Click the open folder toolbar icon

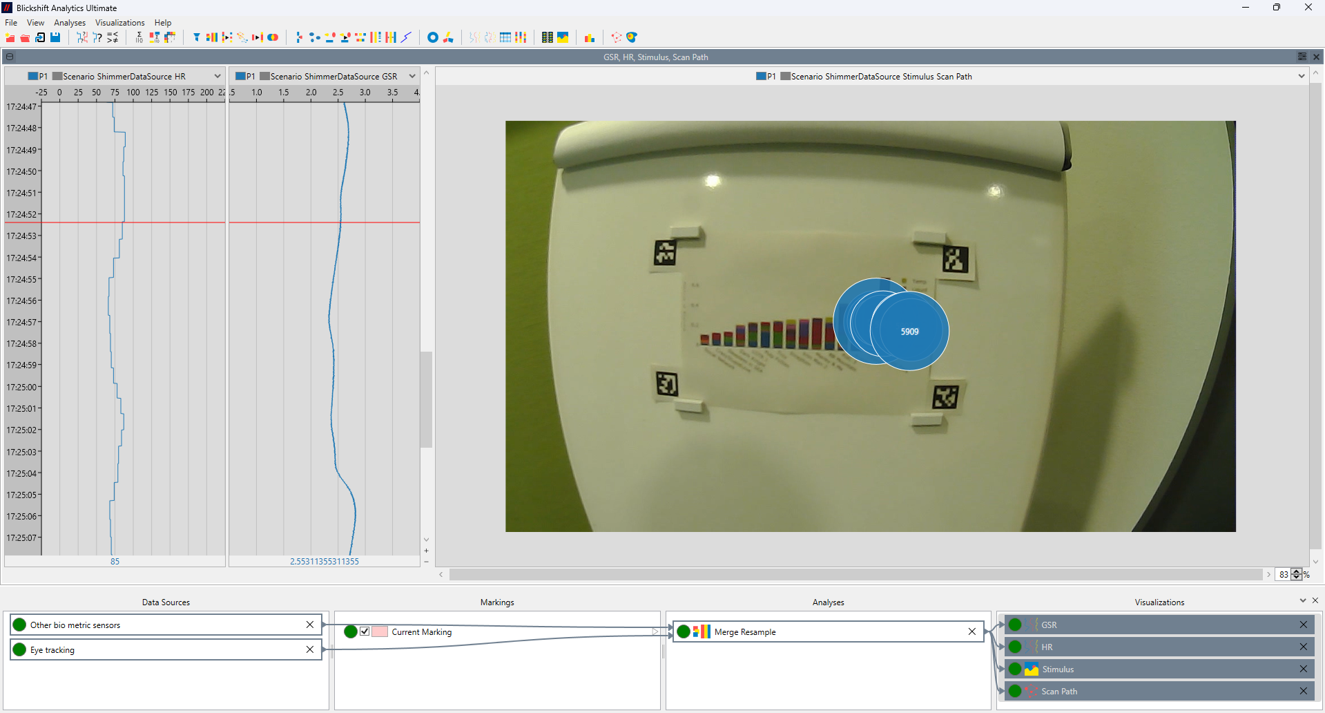click(x=25, y=37)
